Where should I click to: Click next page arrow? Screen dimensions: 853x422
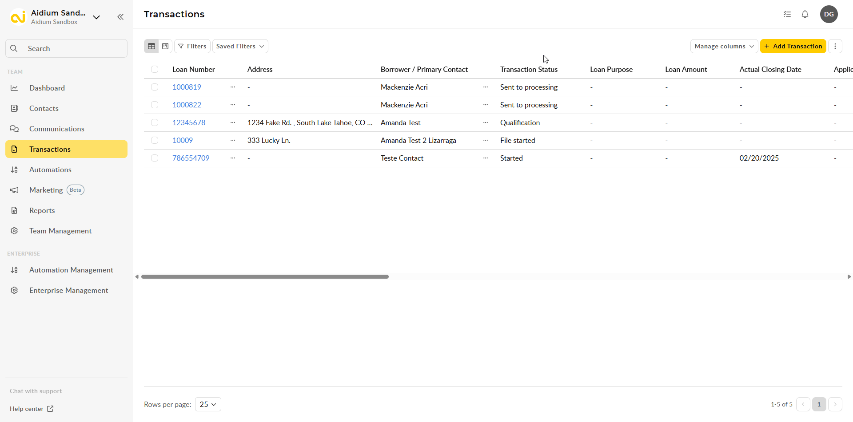tap(835, 404)
